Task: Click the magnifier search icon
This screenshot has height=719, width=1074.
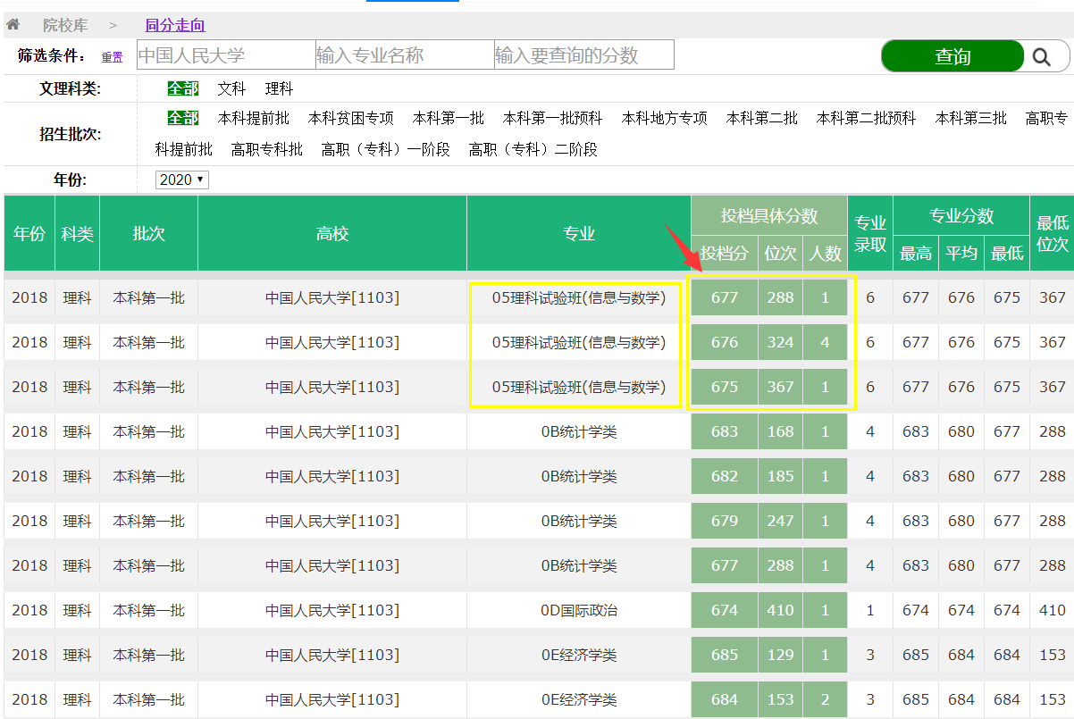Action: coord(1041,57)
